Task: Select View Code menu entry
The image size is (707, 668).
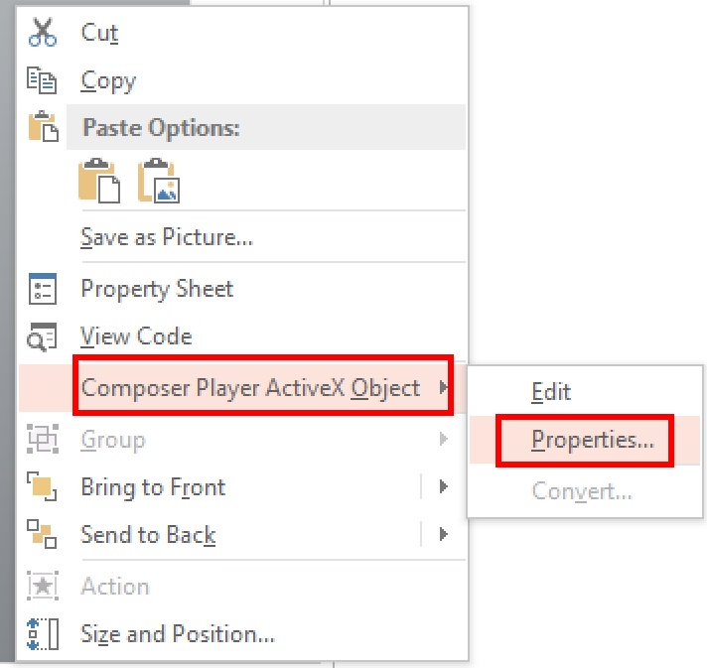Action: (136, 336)
